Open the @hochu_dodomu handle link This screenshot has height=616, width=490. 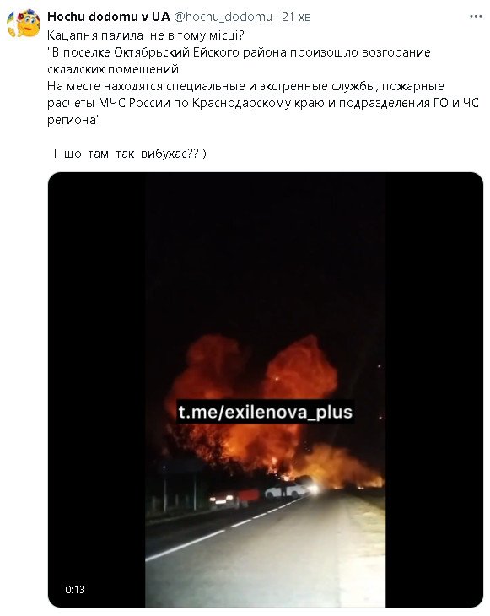(x=223, y=17)
